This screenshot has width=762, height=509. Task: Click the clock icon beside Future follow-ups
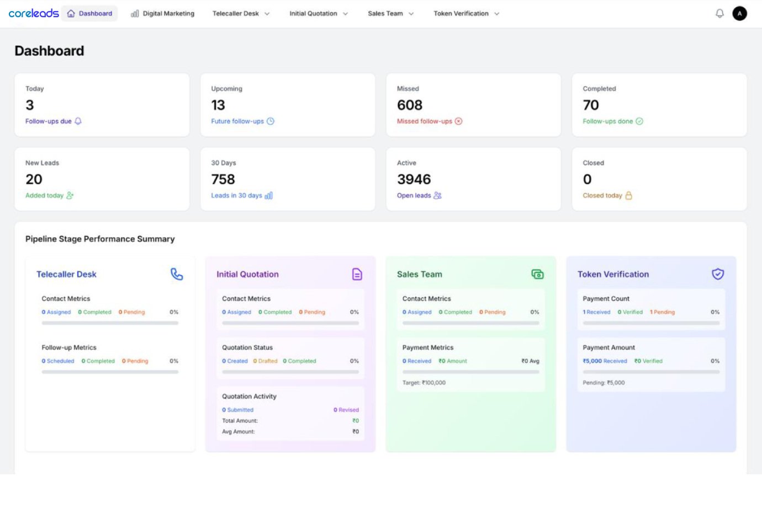click(x=271, y=121)
